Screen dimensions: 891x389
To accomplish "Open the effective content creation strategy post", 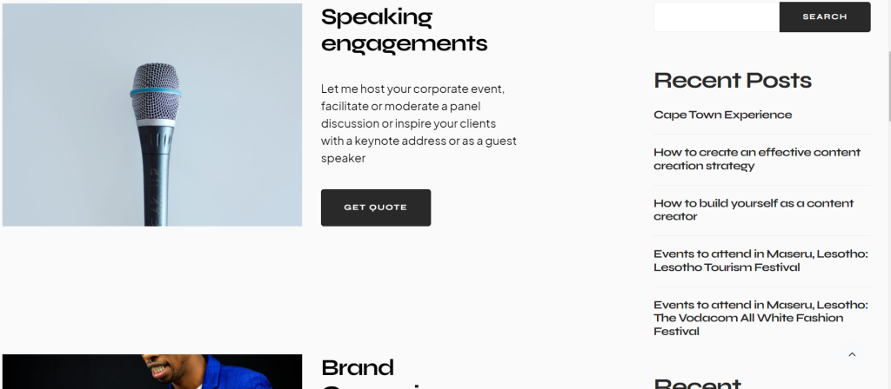I will 757,159.
